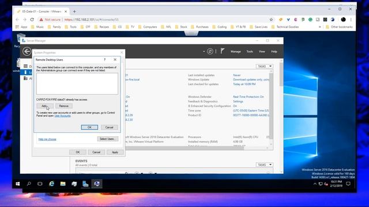
Task: Click the Not secure warning in address bar
Action: [x=50, y=20]
